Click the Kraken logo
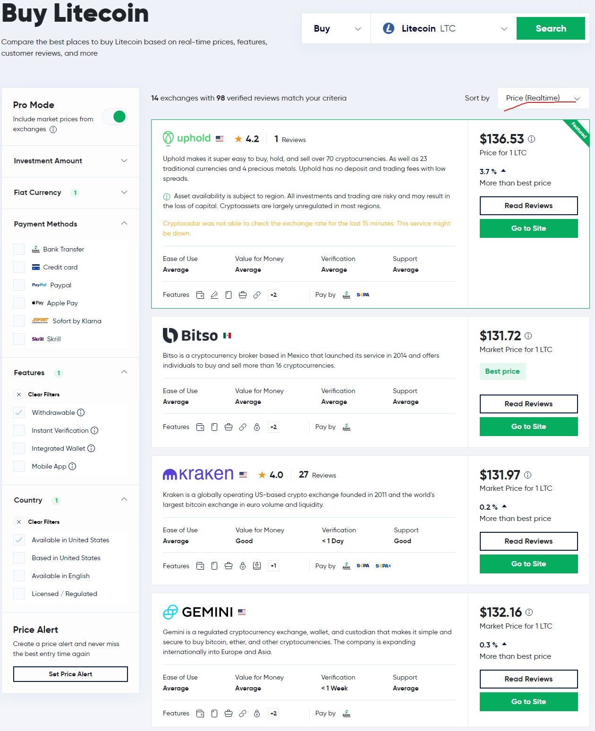 (x=198, y=474)
